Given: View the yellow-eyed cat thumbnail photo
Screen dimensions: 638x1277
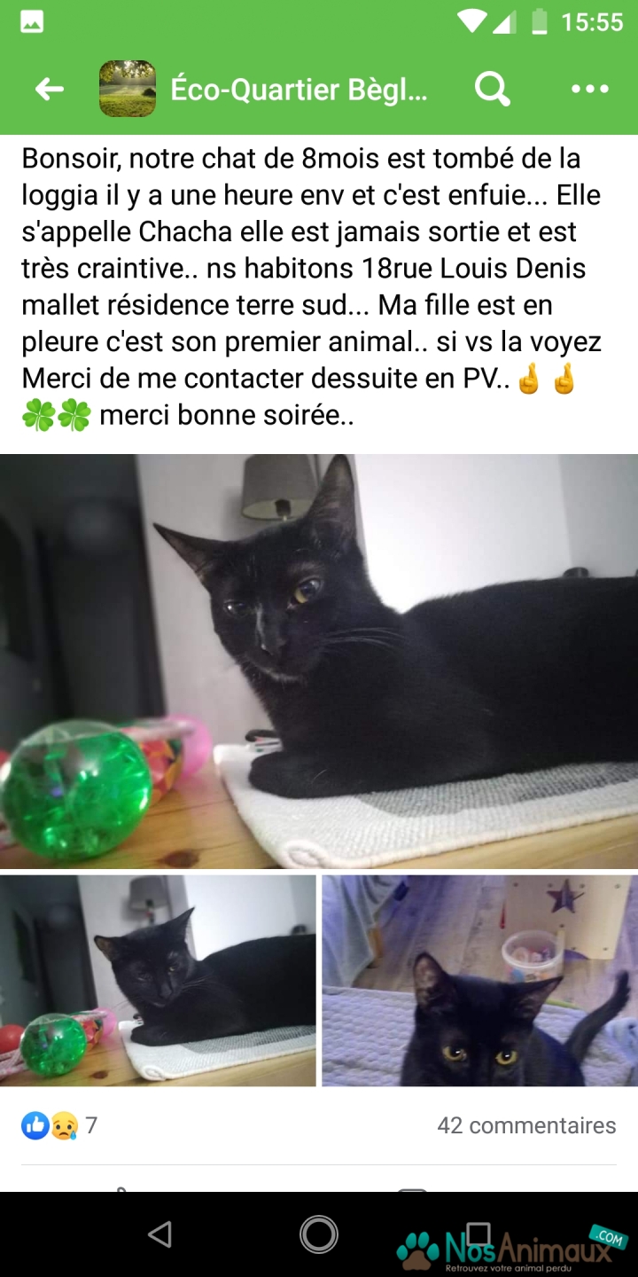Looking at the screenshot, I should (479, 981).
